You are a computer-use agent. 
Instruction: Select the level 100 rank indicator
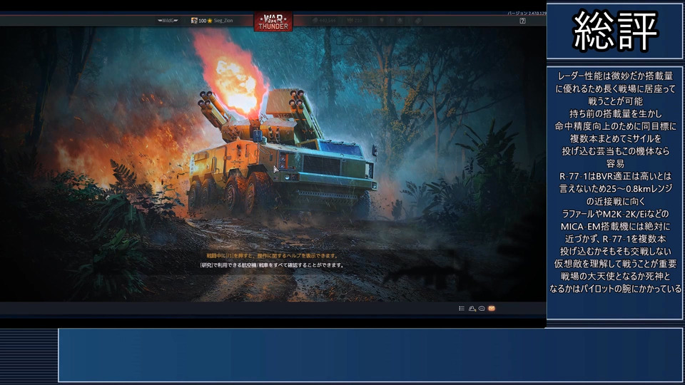pyautogui.click(x=202, y=21)
